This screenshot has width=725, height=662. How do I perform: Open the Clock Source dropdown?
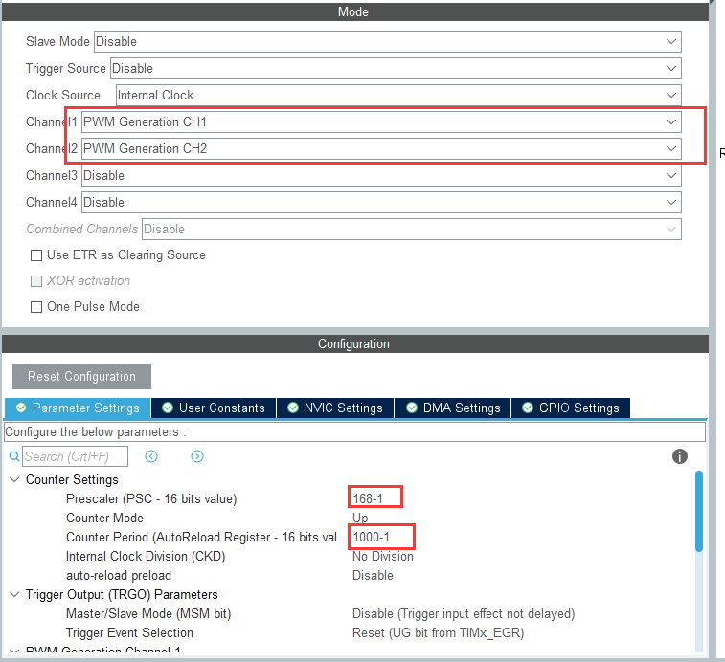click(397, 96)
